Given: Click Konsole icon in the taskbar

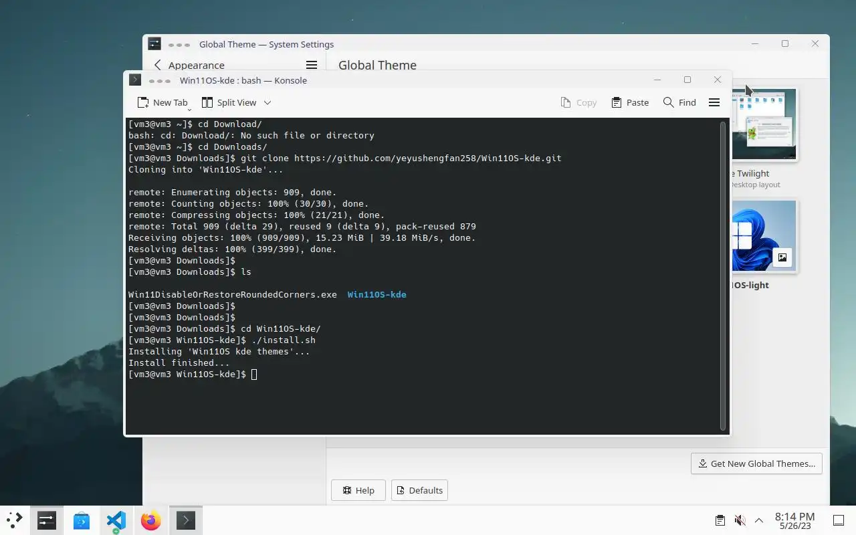Looking at the screenshot, I should (186, 520).
